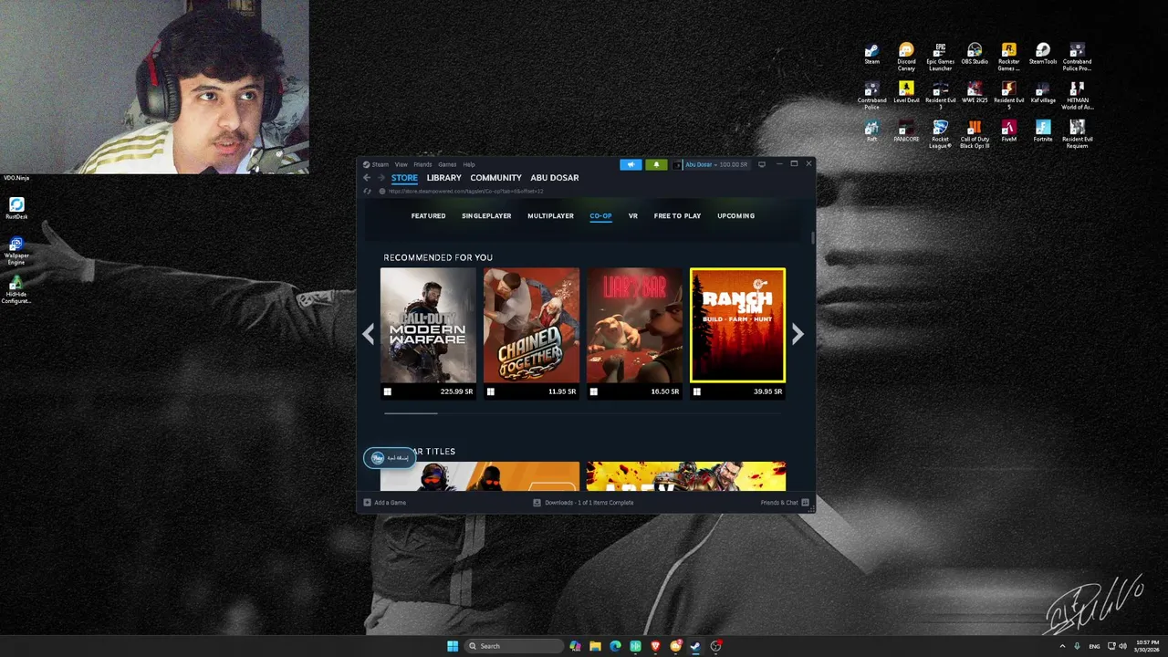Go to the STORE section
The height and width of the screenshot is (657, 1168).
pyautogui.click(x=404, y=178)
